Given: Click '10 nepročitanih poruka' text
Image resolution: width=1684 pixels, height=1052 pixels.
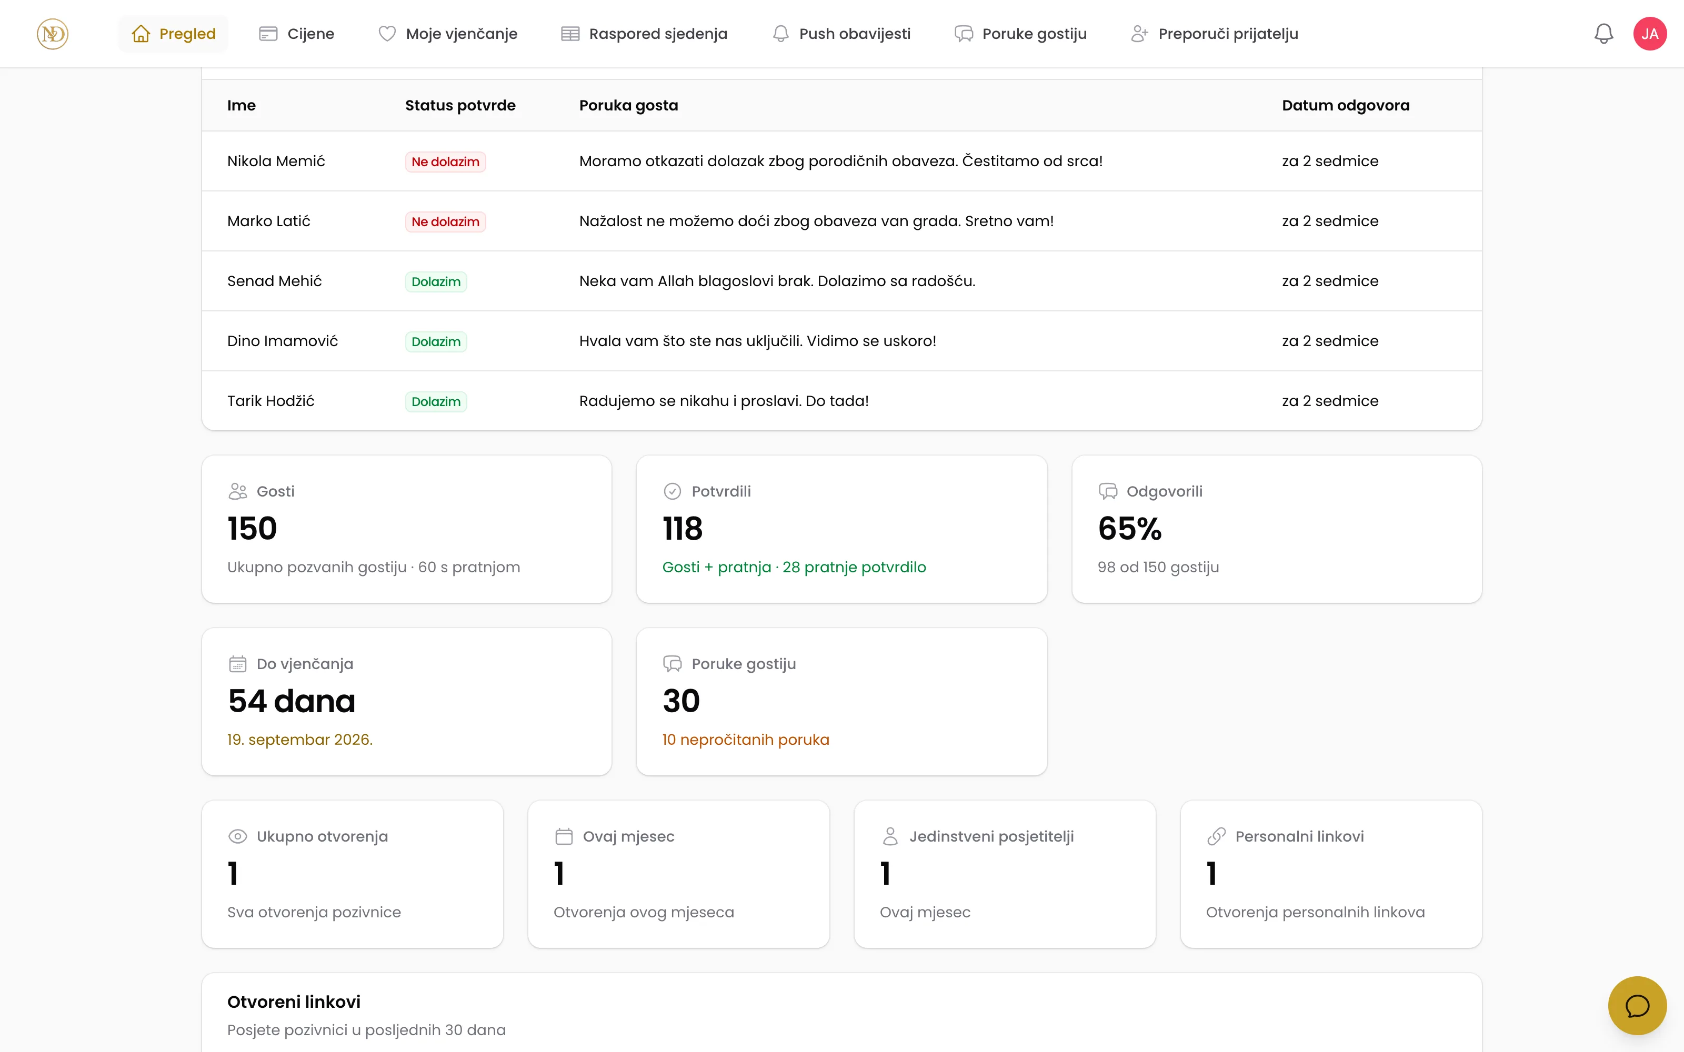Looking at the screenshot, I should [745, 740].
